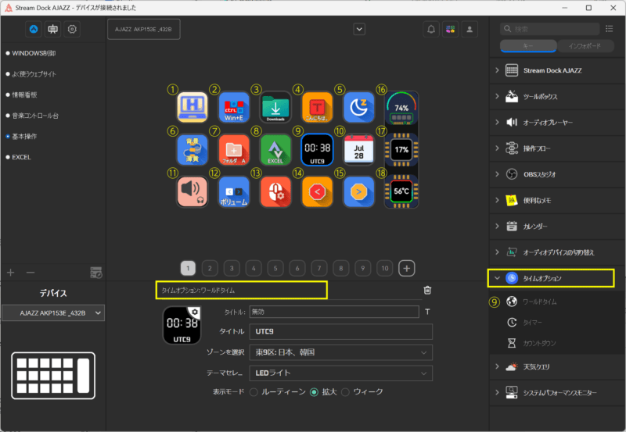This screenshot has height=432, width=626.
Task: Add a new page with plus button
Action: 406,268
